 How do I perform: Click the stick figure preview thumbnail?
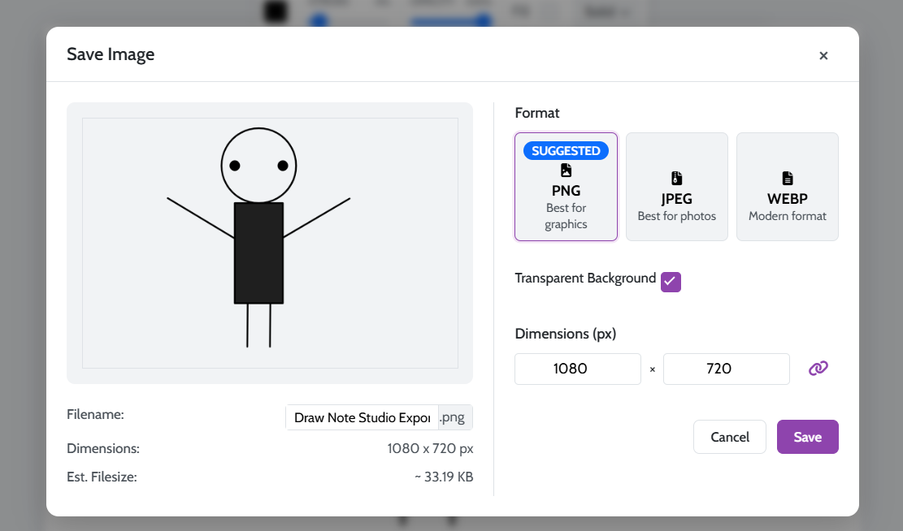(x=269, y=243)
